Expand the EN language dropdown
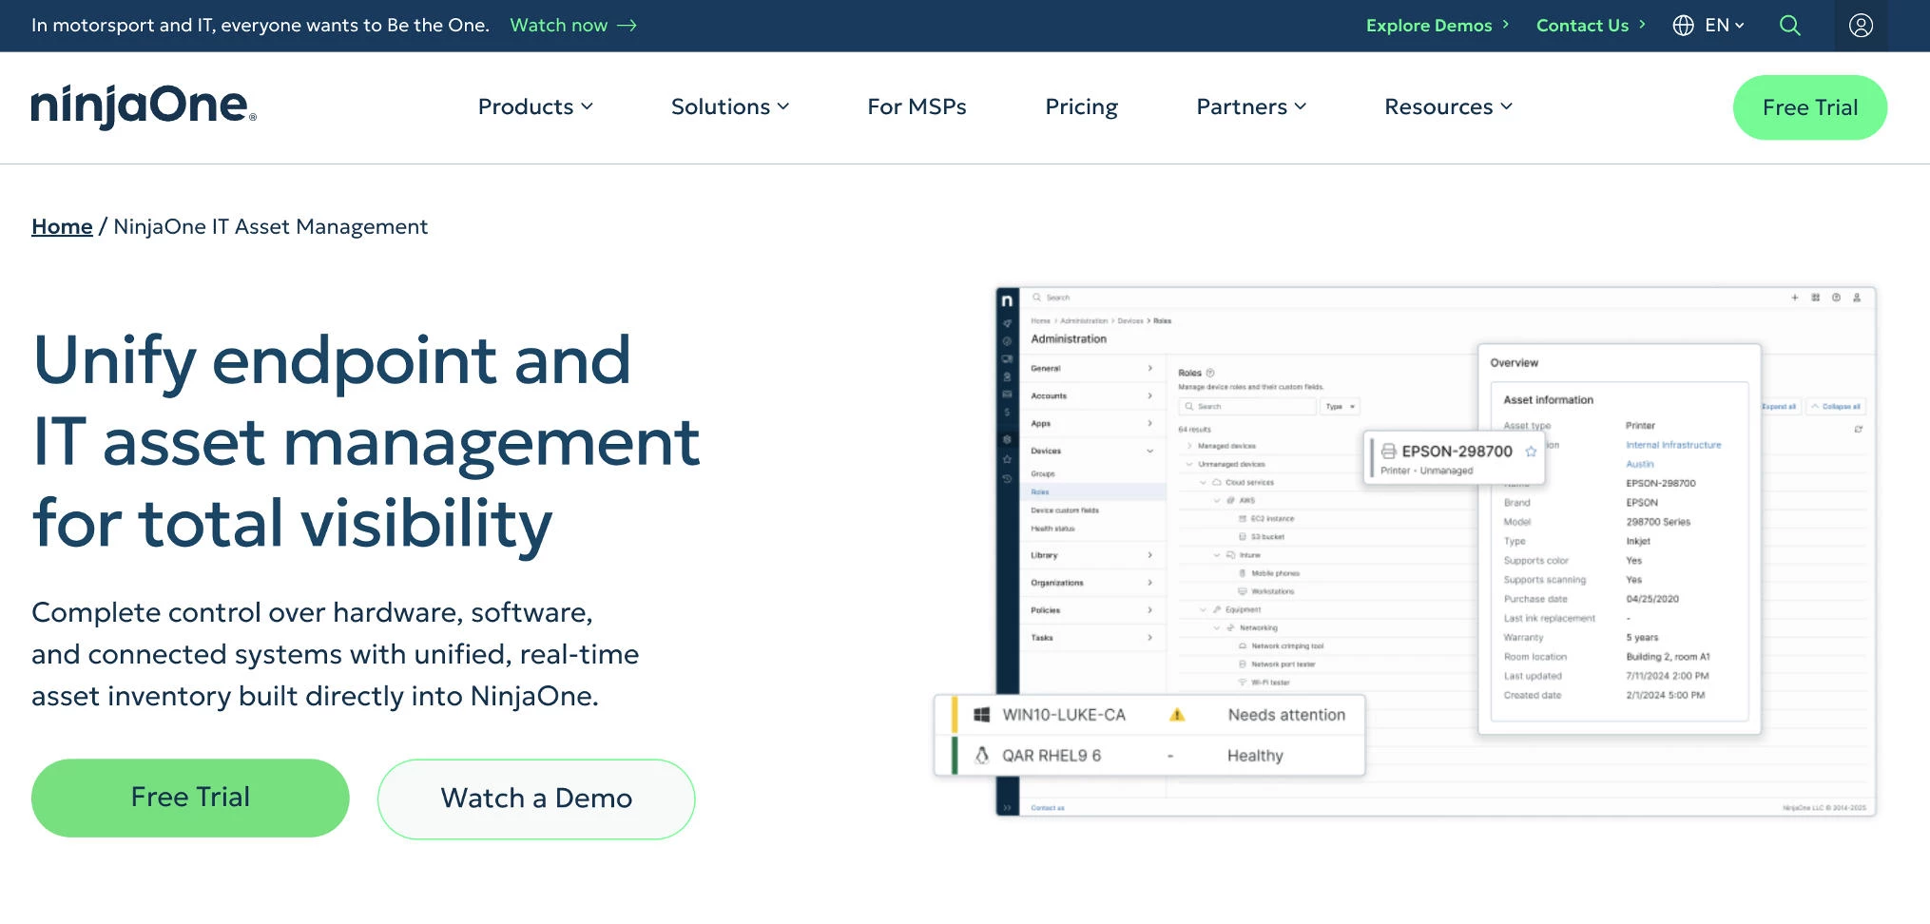 pyautogui.click(x=1725, y=26)
